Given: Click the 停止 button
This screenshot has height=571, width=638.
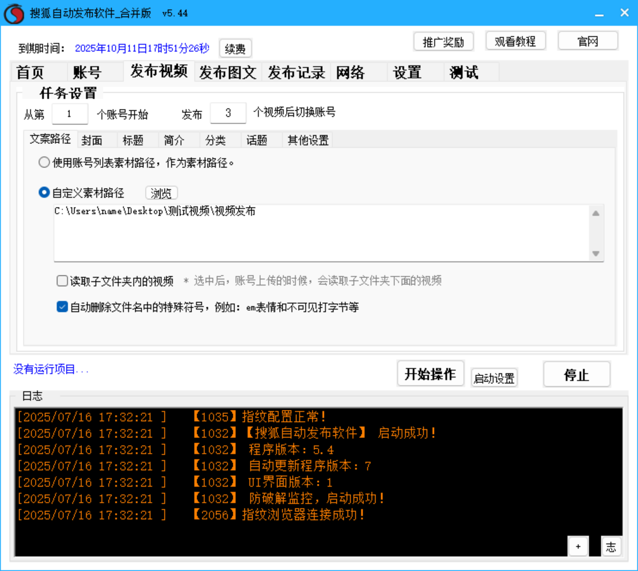Looking at the screenshot, I should pyautogui.click(x=577, y=374).
